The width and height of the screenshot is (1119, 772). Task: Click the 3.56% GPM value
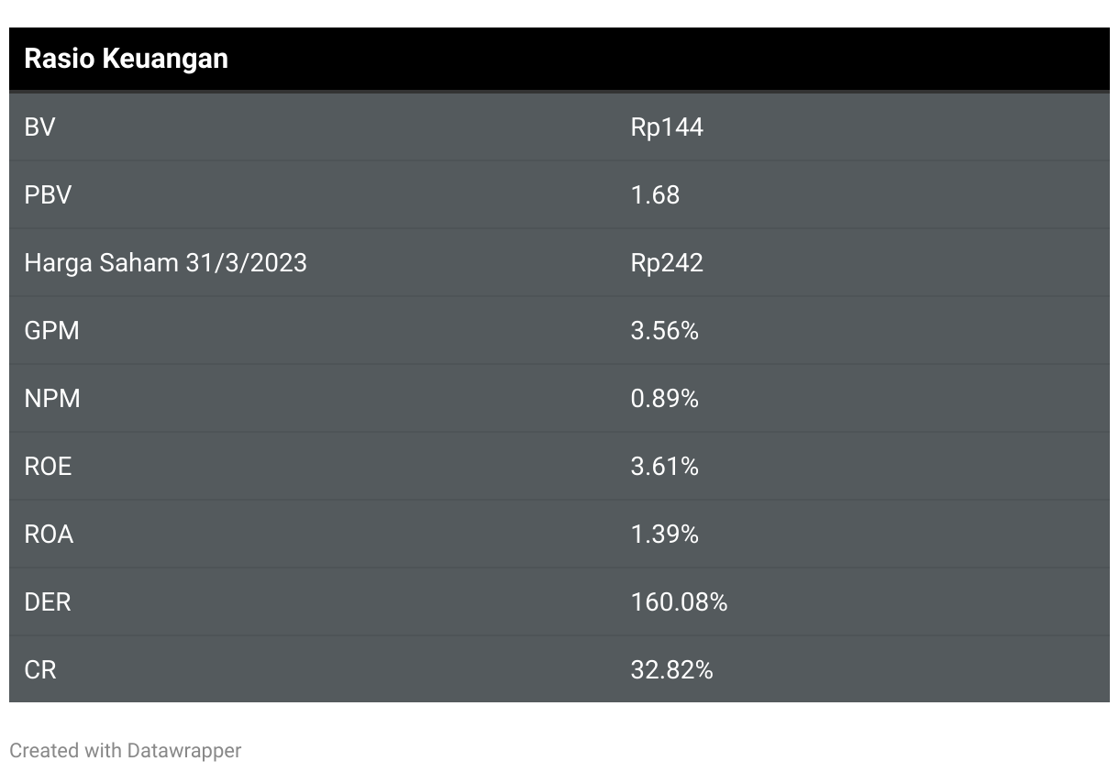(664, 330)
